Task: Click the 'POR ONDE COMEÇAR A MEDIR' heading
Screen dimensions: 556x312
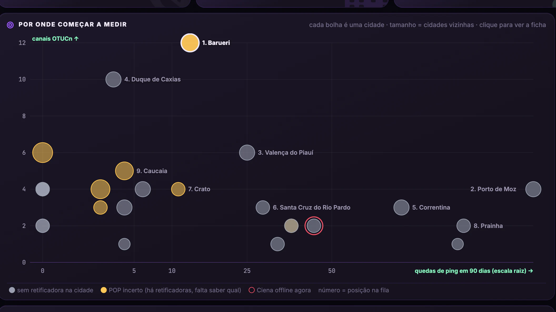Action: [x=73, y=24]
